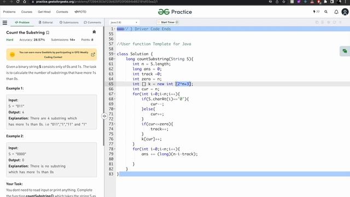Check the streak lightning counter
350x197 pixels.
[x=316, y=12]
